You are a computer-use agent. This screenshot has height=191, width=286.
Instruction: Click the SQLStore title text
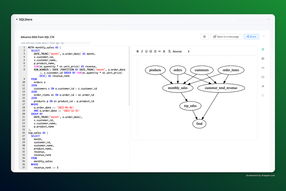point(25,19)
